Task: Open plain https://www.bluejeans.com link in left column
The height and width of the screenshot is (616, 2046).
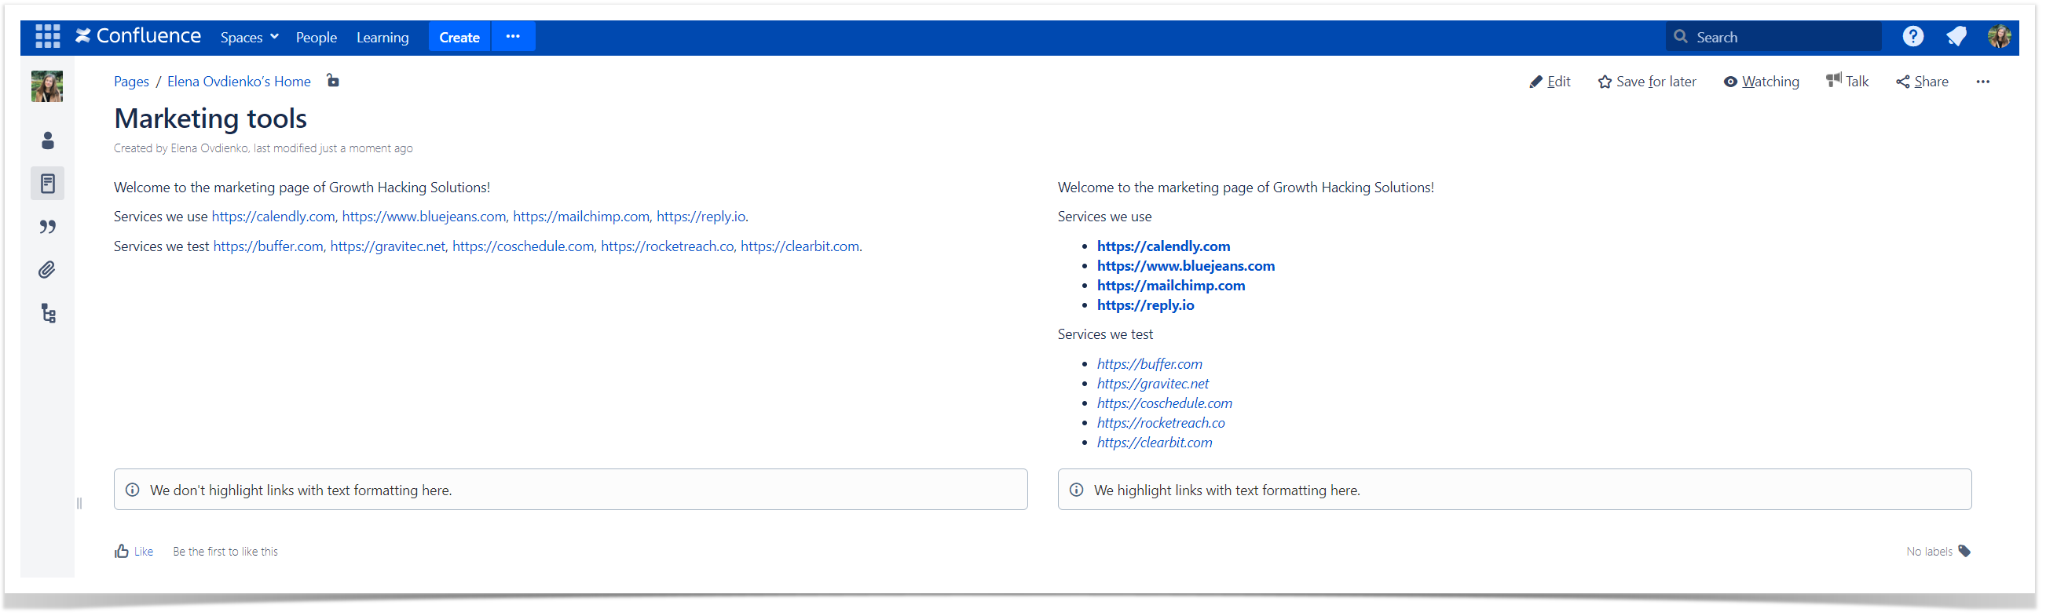Action: pos(423,217)
